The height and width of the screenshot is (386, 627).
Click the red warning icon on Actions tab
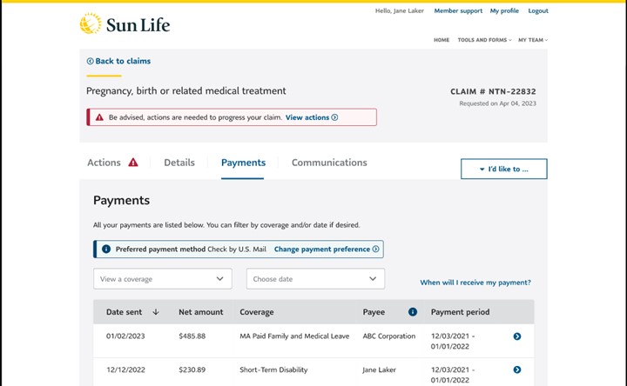(133, 163)
